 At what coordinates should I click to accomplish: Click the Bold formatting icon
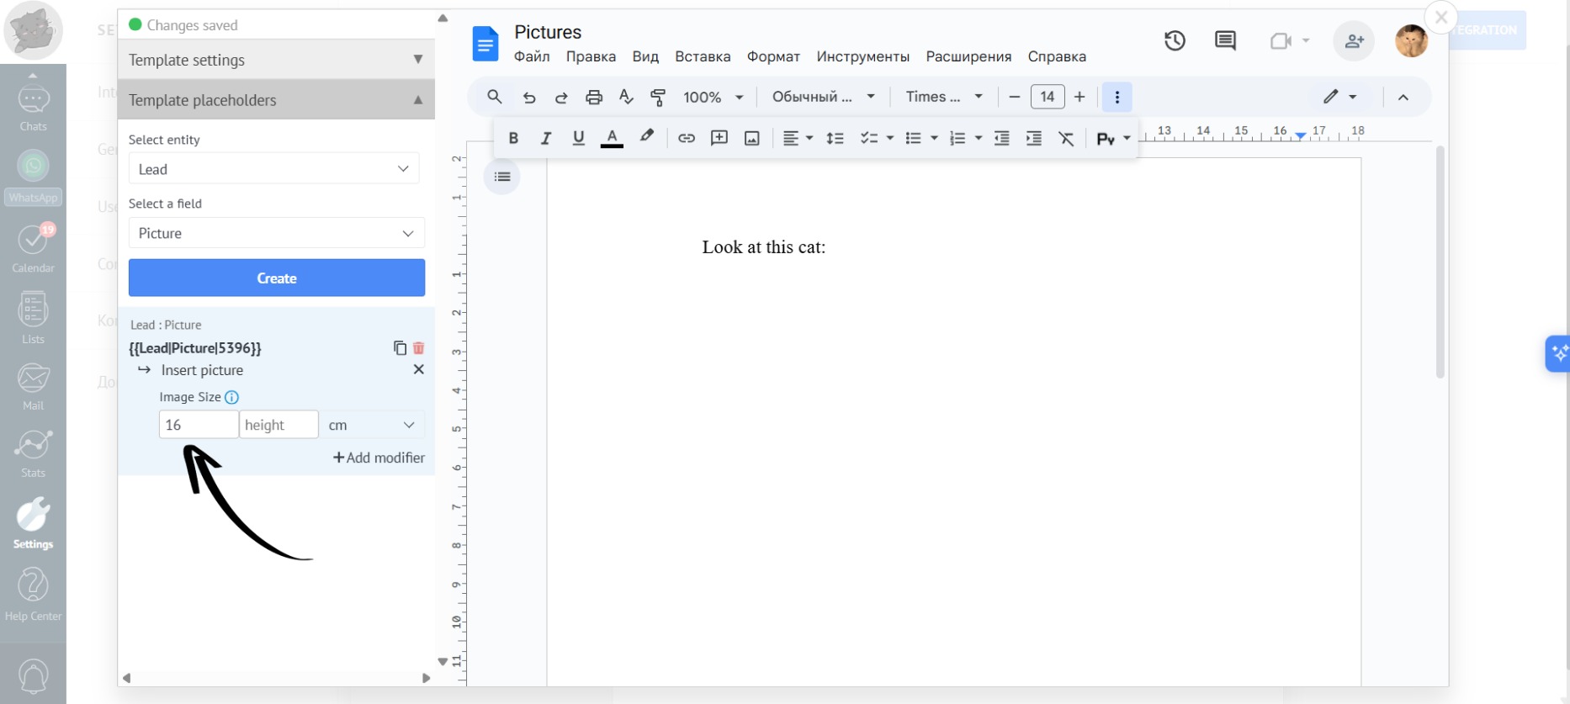coord(513,139)
